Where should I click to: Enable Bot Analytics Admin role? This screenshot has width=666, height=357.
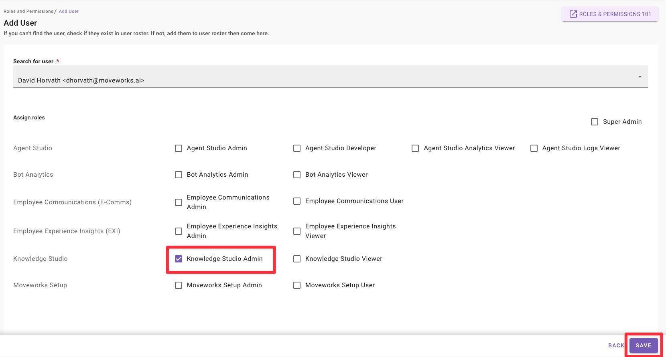179,175
